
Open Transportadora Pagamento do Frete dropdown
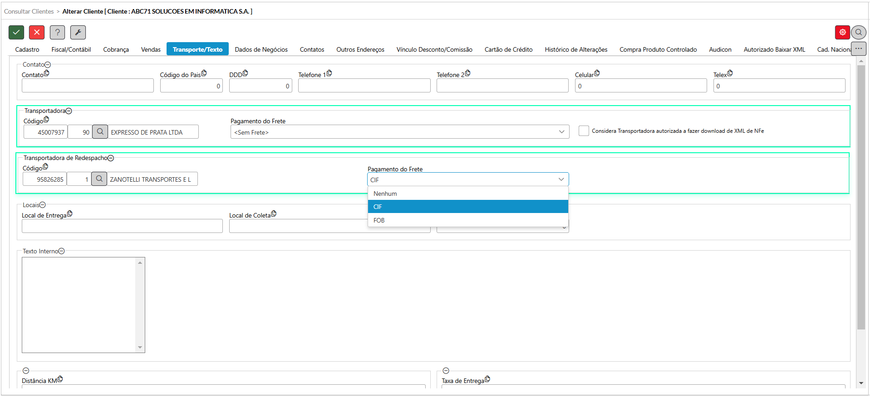[399, 132]
